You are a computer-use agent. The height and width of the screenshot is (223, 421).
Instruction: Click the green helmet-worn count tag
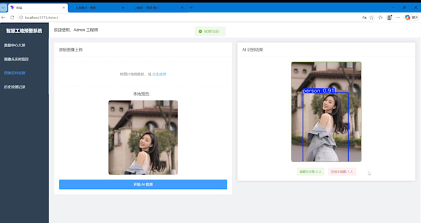click(311, 172)
